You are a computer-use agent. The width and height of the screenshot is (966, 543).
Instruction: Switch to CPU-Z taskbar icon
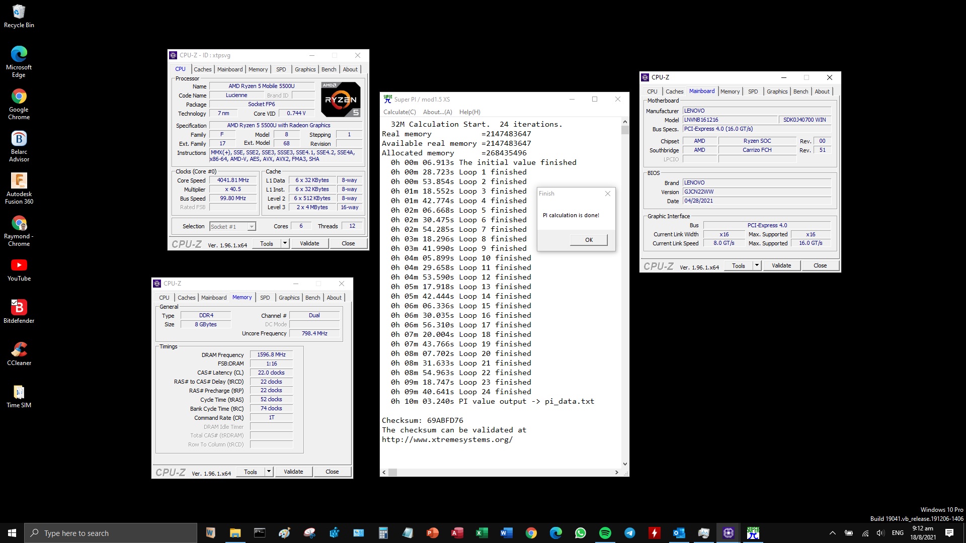pyautogui.click(x=729, y=533)
